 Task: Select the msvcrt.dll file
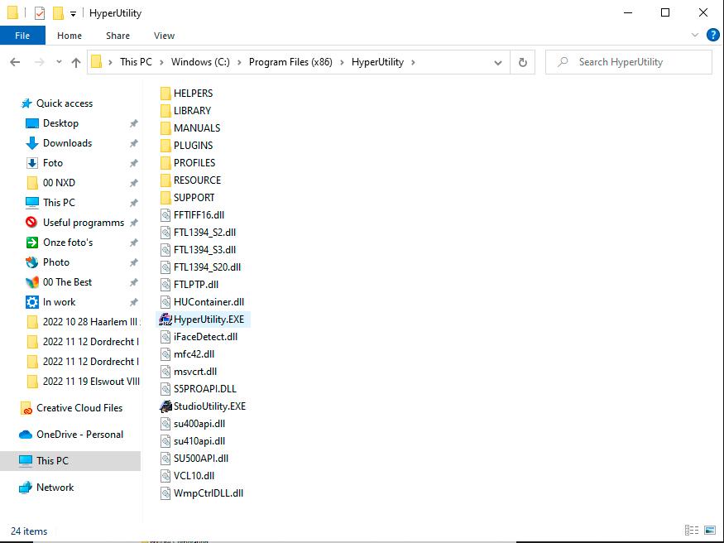pyautogui.click(x=189, y=372)
